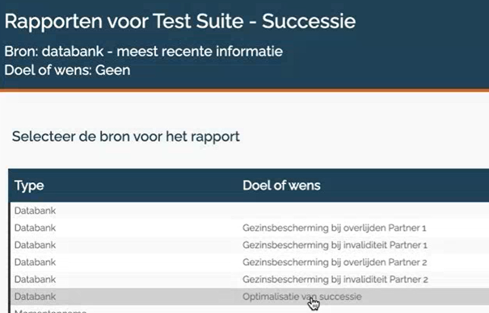Click Databank cell in invaliditeit Partner 2 row

pos(35,279)
